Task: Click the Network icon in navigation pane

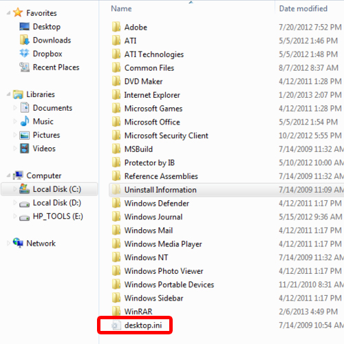Action: 18,243
